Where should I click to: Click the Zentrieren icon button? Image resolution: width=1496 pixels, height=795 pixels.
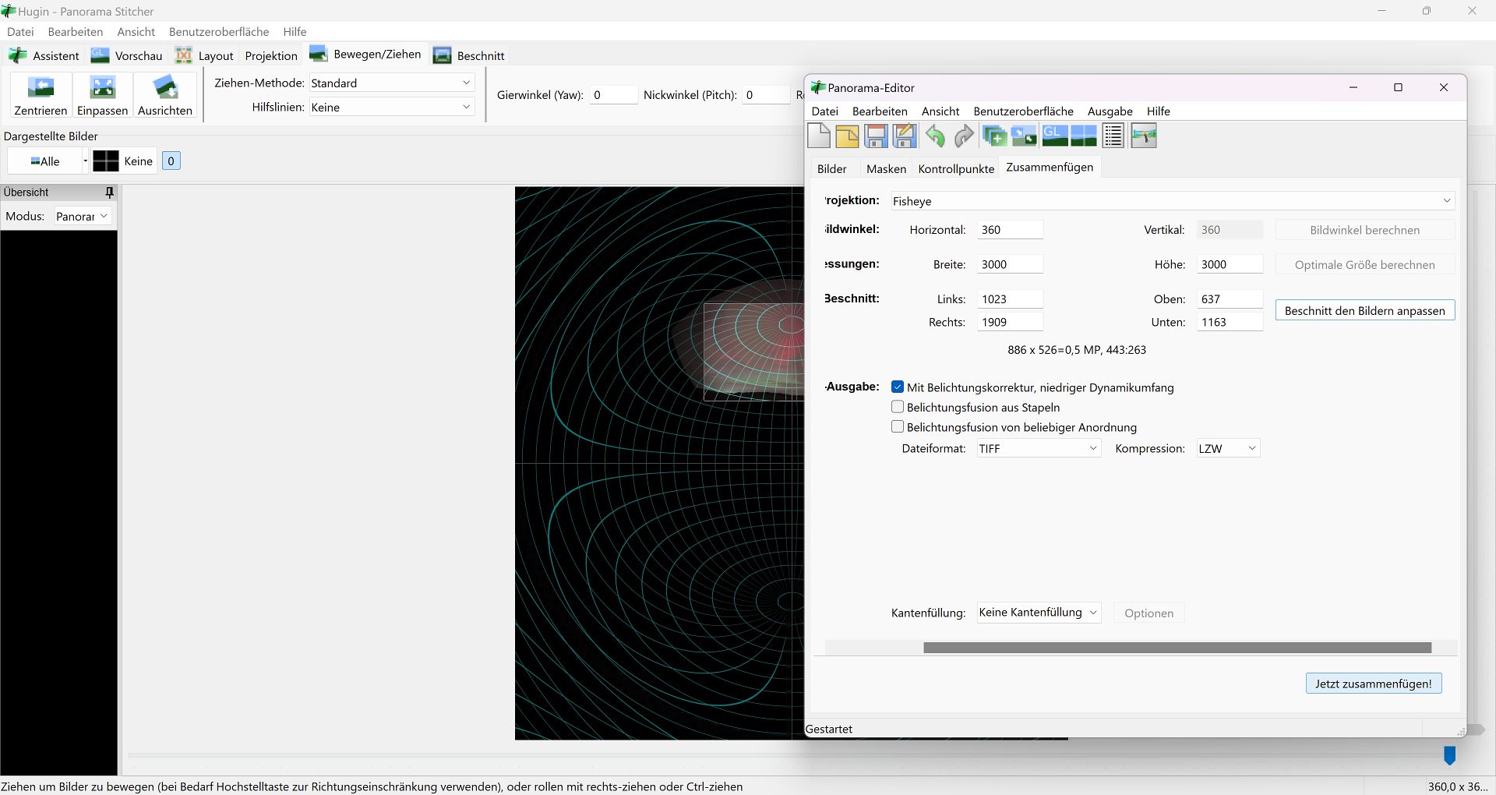click(x=41, y=95)
